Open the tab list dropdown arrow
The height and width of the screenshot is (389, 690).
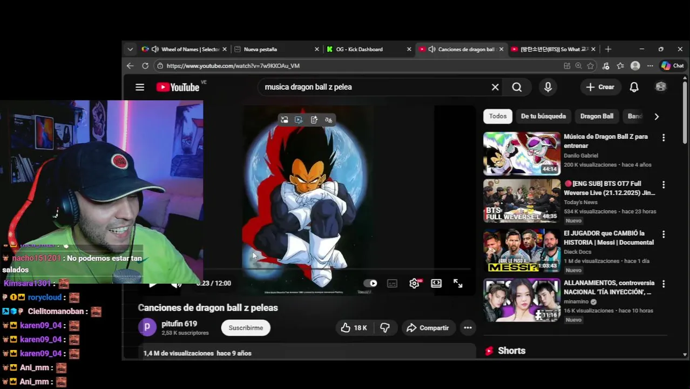130,49
